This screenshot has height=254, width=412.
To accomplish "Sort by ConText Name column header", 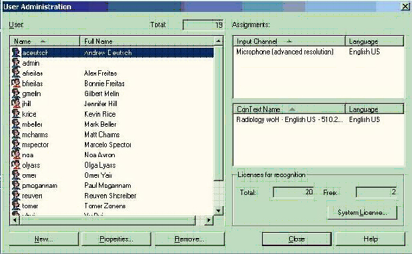I will click(x=289, y=109).
